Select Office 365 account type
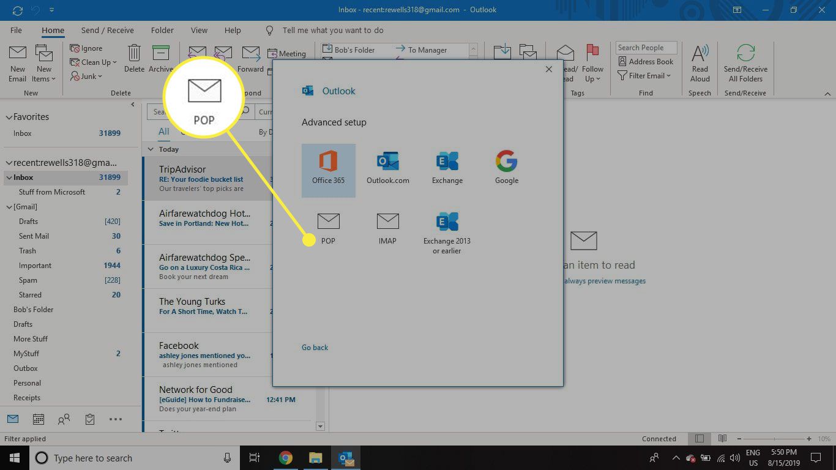The height and width of the screenshot is (470, 836). pos(328,170)
